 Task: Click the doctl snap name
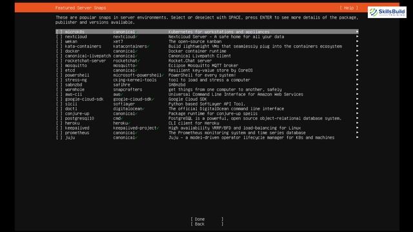click(71, 109)
